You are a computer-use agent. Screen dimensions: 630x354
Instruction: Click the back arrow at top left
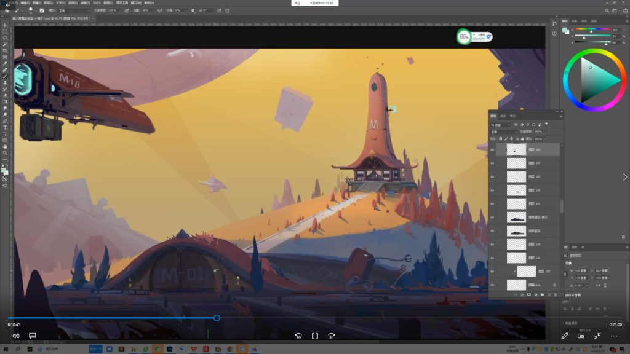[x=7, y=5]
